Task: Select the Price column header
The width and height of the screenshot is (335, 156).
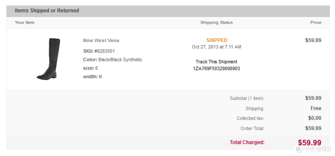Action: [x=316, y=22]
